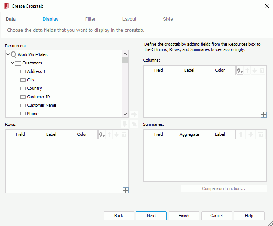Screen dimensions: 273x226
Task: Click diagonal arrow to add field to Summaries
Action: coord(134,124)
